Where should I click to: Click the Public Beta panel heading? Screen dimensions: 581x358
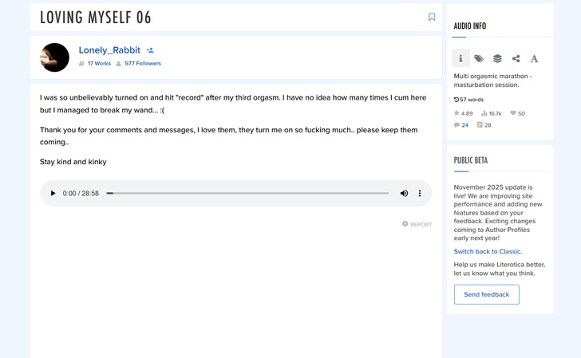pyautogui.click(x=471, y=160)
